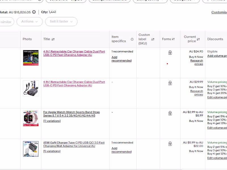Click Research prices for AU $29.99 listing
This screenshot has height=170, width=227.
coord(197,93)
